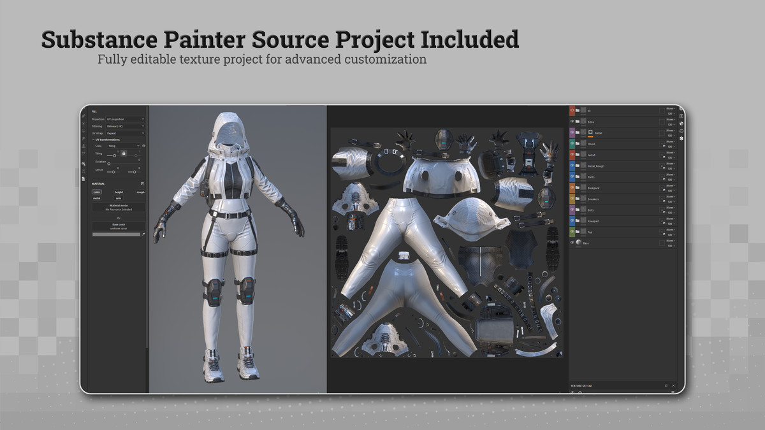Collapse the UV transformations section
Image resolution: width=765 pixels, height=430 pixels.
(92, 140)
